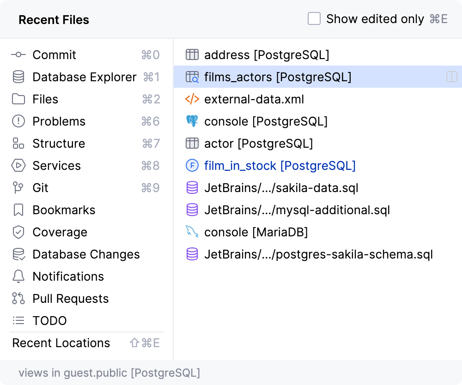This screenshot has width=462, height=385.
Task: Click the Git branch icon
Action: point(18,188)
